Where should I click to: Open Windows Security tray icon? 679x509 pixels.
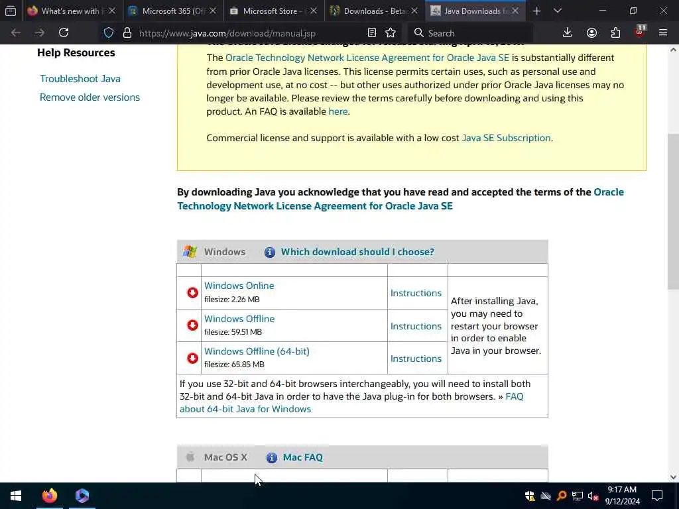click(x=530, y=496)
